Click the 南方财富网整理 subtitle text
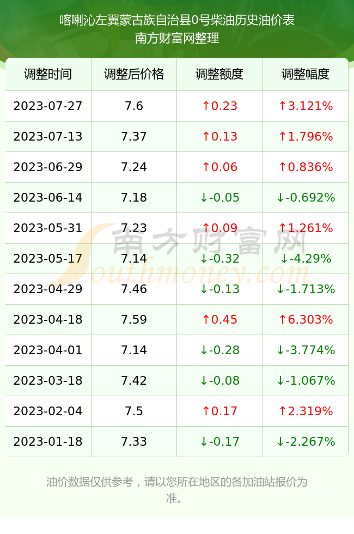The width and height of the screenshot is (354, 534). click(x=177, y=38)
